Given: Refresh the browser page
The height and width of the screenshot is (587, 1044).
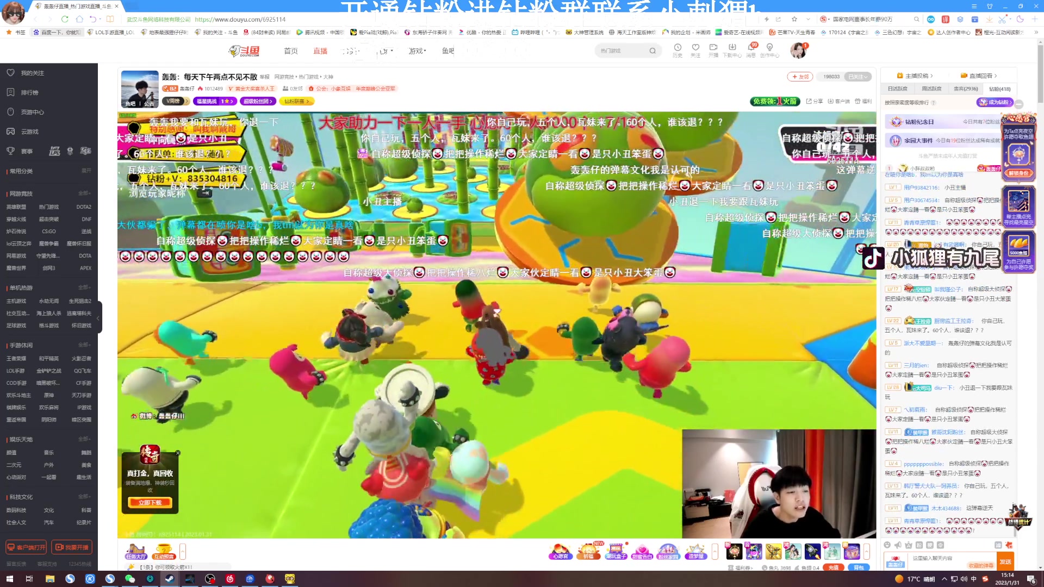Looking at the screenshot, I should [x=65, y=19].
